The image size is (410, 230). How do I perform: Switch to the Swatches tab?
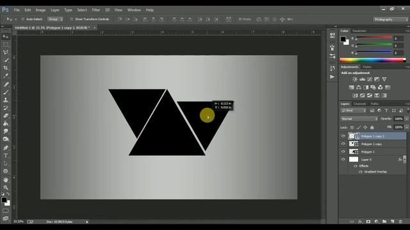click(359, 31)
